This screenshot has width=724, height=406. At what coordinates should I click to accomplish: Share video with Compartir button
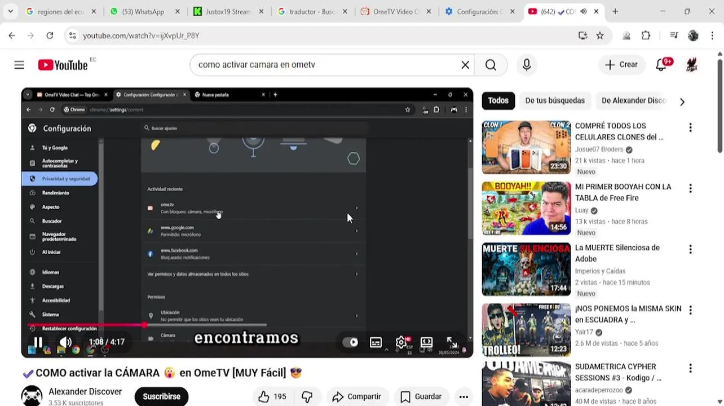(x=357, y=396)
